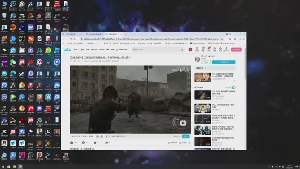
Task: Open the homepage dropdown in bilibili nav
Action: click(x=76, y=50)
